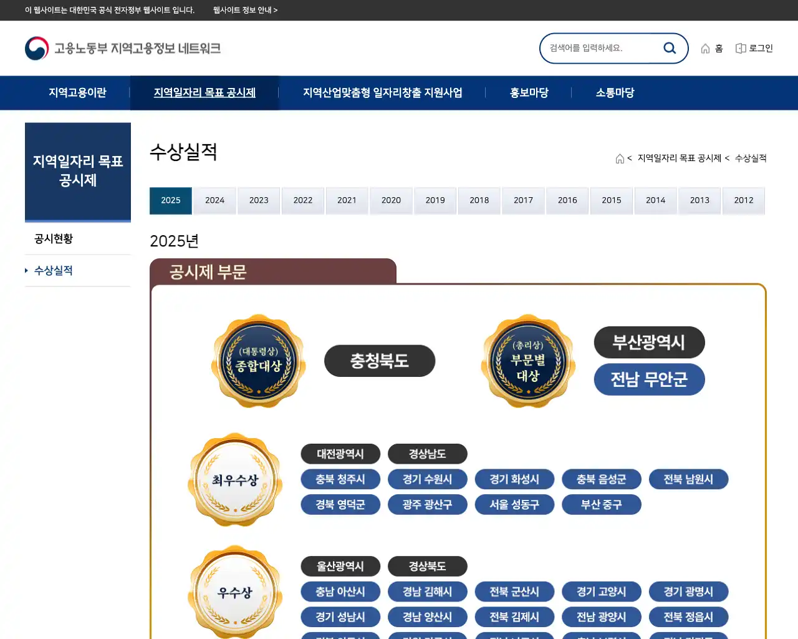Click the 충청북도 grand prize button
Viewport: 798px width, 639px height.
click(379, 361)
